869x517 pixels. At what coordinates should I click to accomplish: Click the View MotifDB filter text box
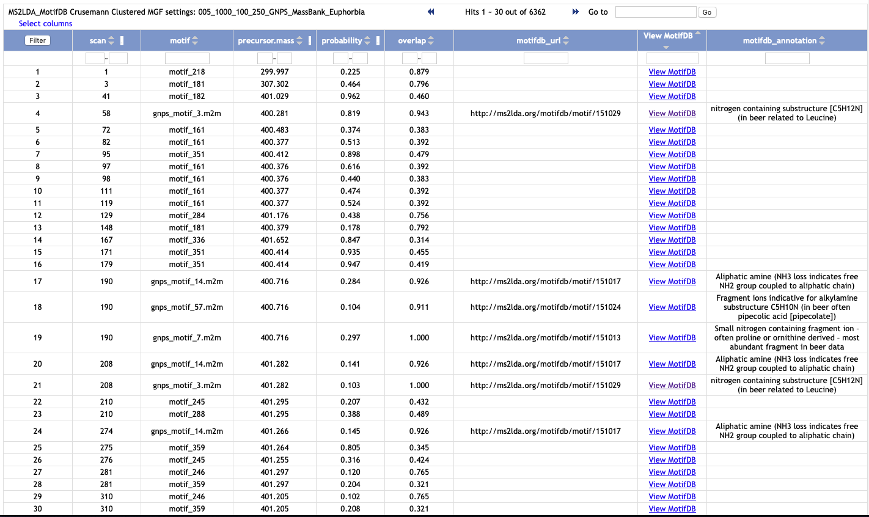(672, 59)
